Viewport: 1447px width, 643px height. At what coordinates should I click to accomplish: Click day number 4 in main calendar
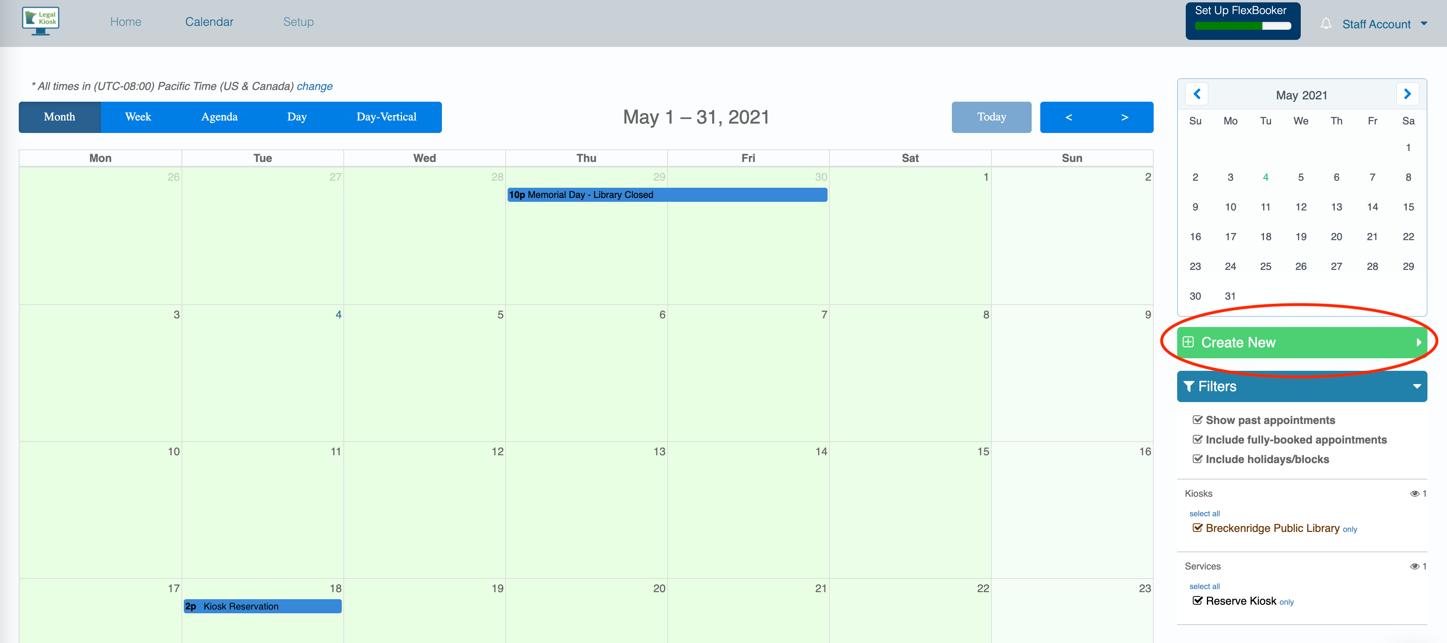[338, 314]
